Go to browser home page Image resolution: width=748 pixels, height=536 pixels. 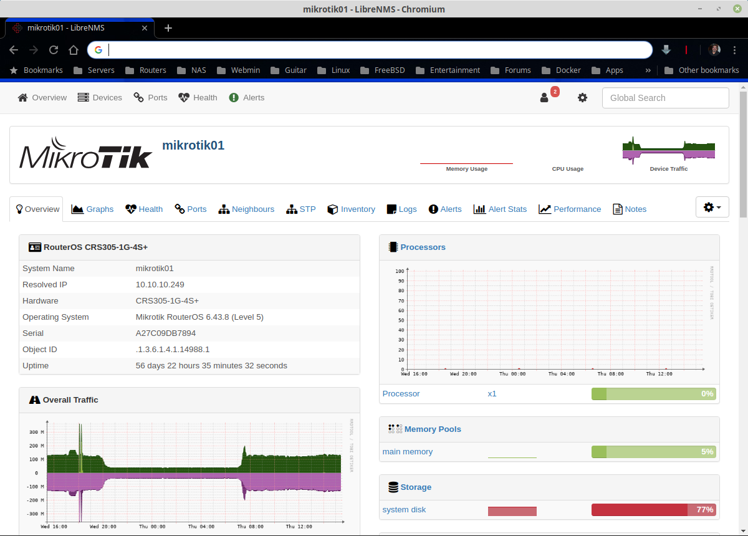74,50
